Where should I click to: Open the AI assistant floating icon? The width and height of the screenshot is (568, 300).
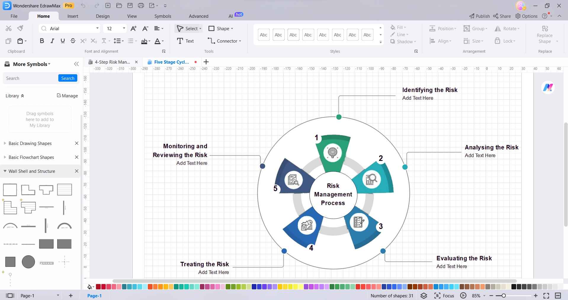pos(548,88)
